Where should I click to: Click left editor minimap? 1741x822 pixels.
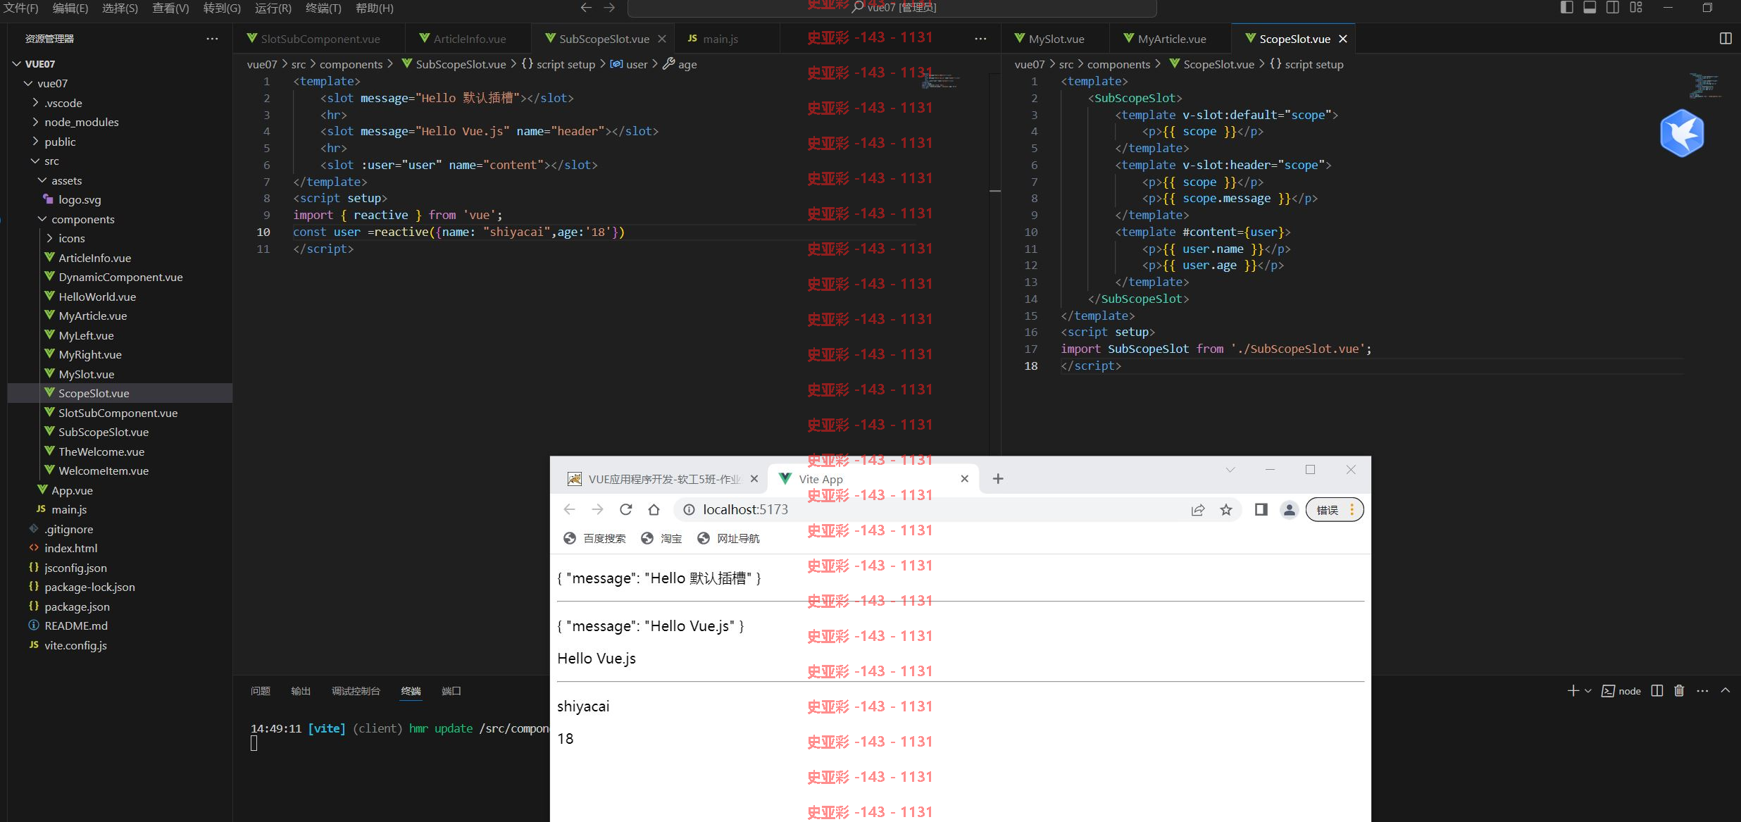941,81
